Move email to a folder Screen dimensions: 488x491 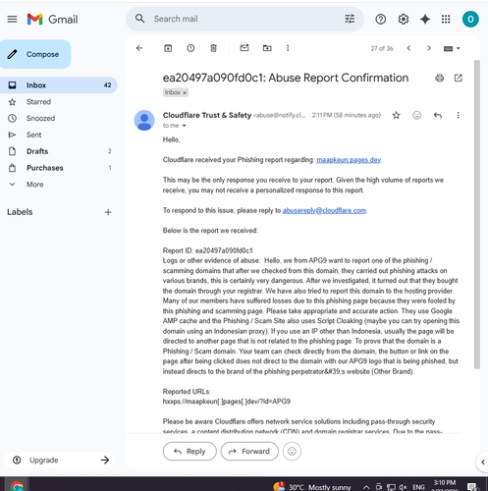(x=267, y=48)
